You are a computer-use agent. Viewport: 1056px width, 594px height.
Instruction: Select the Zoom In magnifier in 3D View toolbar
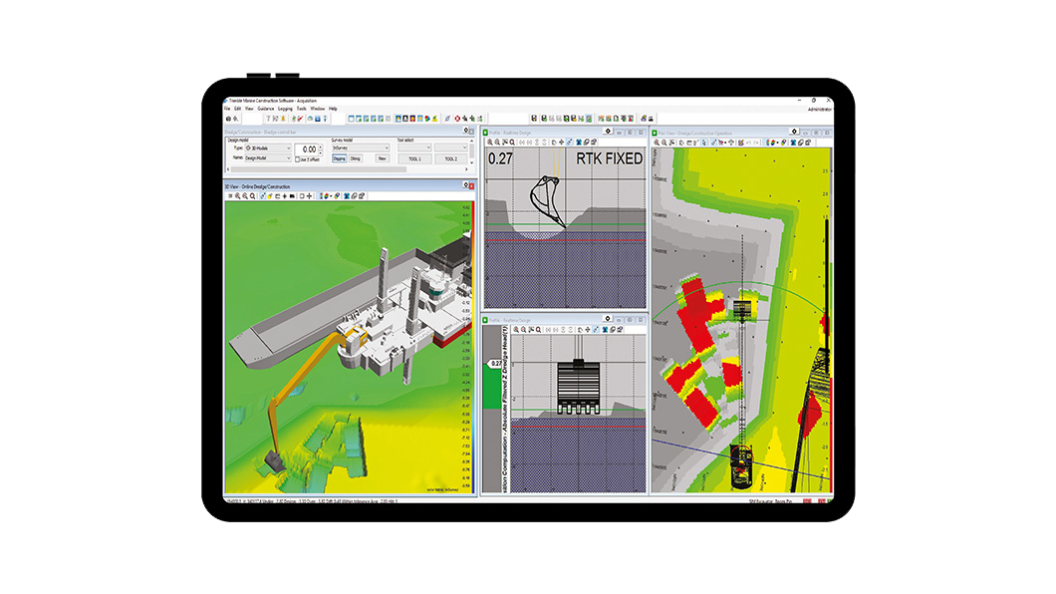tap(237, 196)
